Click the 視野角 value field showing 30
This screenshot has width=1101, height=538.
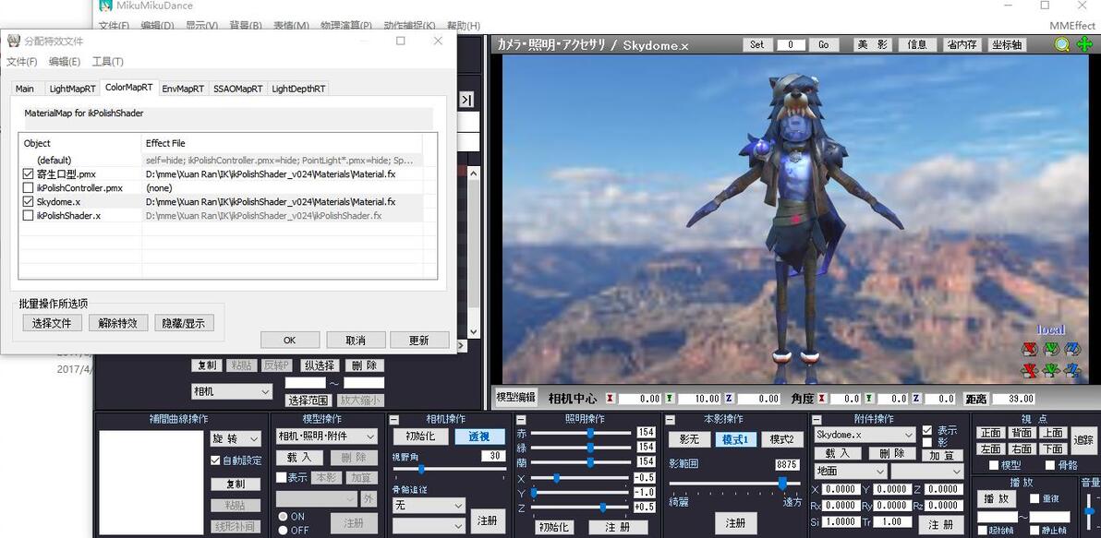[x=493, y=456]
